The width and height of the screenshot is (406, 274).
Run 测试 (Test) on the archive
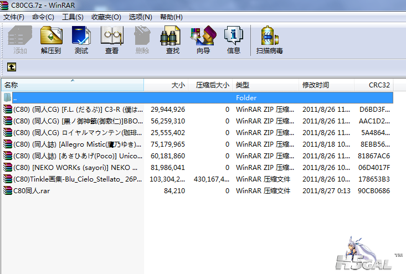(81, 40)
